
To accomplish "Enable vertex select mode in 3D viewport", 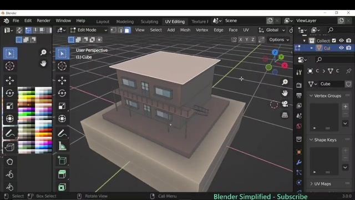I will tap(113, 30).
